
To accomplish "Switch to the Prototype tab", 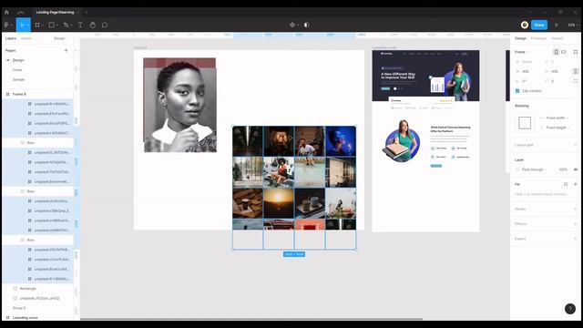I will tap(538, 38).
